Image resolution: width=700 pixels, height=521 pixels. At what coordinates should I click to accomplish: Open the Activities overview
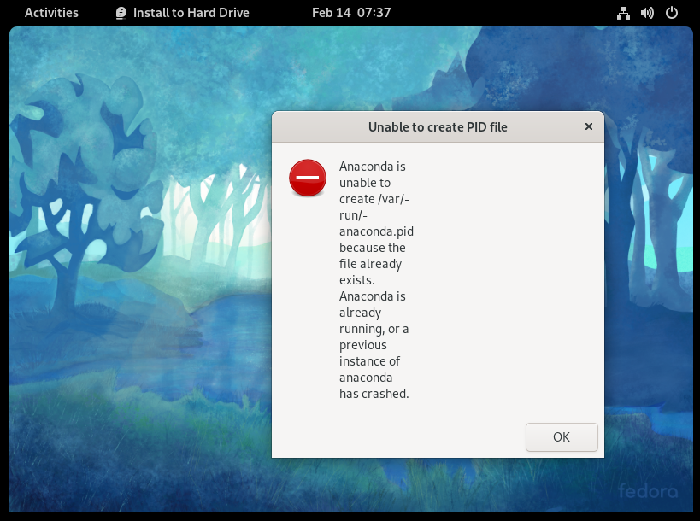coord(51,13)
